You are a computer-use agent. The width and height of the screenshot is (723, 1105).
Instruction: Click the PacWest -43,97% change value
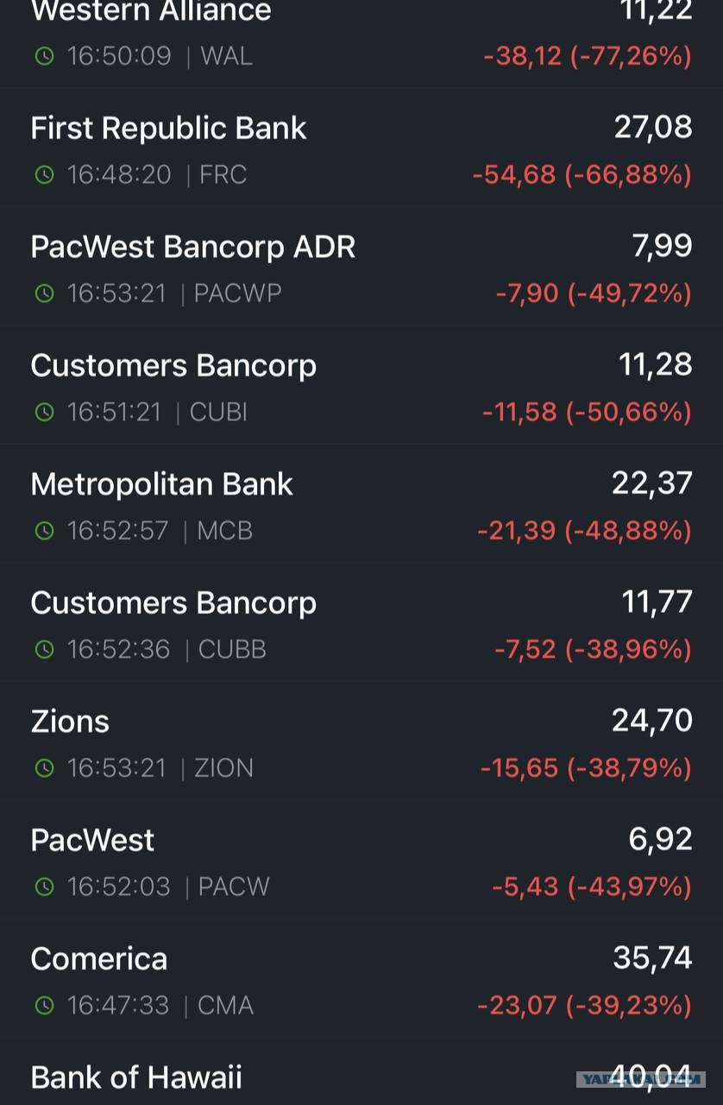(x=629, y=887)
